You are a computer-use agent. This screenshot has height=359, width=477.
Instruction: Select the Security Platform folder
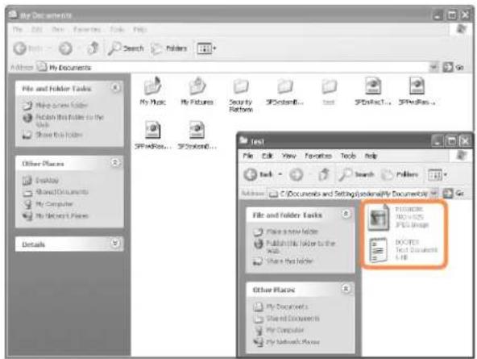pos(241,95)
